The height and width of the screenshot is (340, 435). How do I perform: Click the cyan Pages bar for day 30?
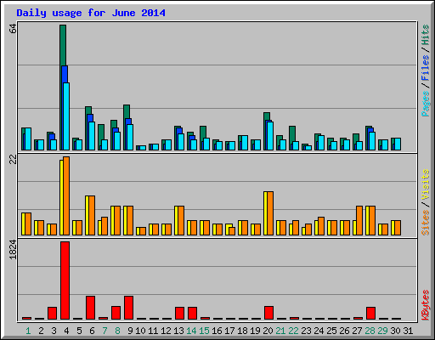[398, 144]
